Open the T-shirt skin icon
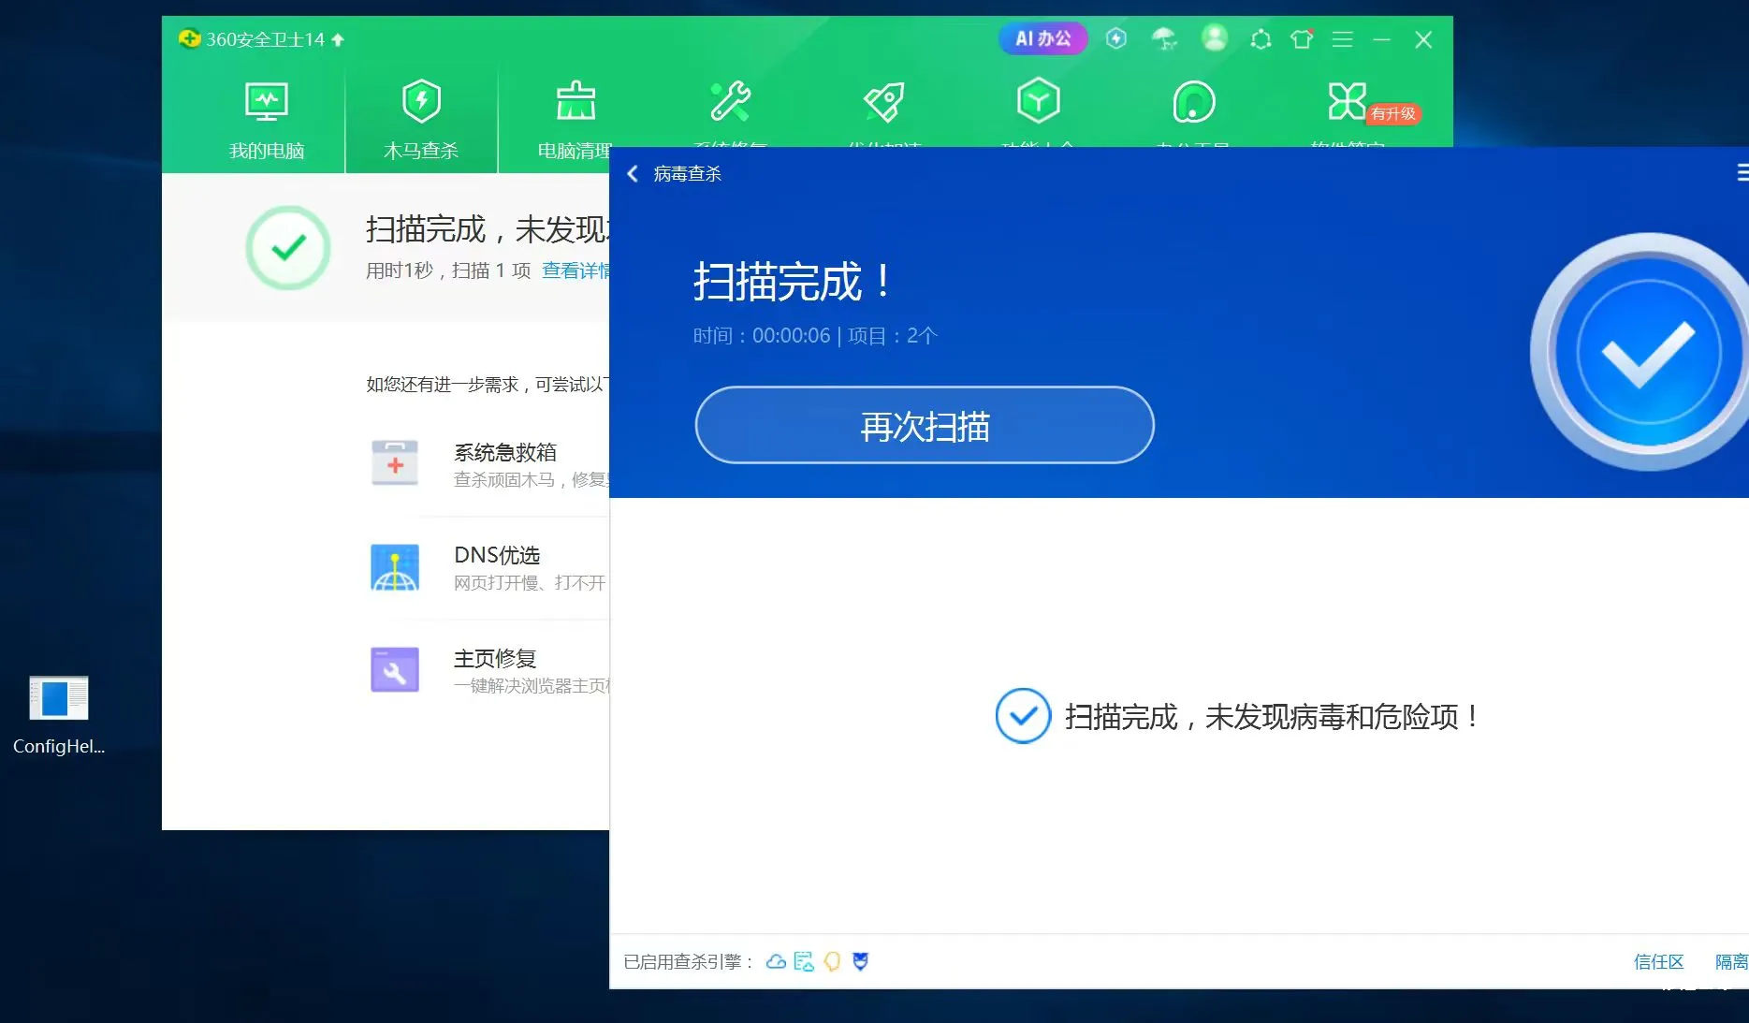The width and height of the screenshot is (1749, 1023). tap(1302, 39)
